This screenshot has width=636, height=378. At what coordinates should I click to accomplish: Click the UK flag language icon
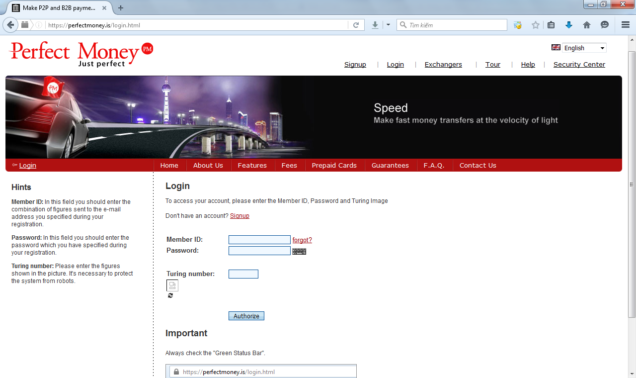tap(556, 48)
